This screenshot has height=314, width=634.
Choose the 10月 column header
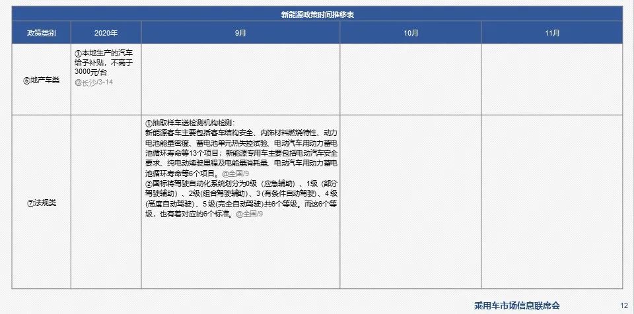[410, 33]
